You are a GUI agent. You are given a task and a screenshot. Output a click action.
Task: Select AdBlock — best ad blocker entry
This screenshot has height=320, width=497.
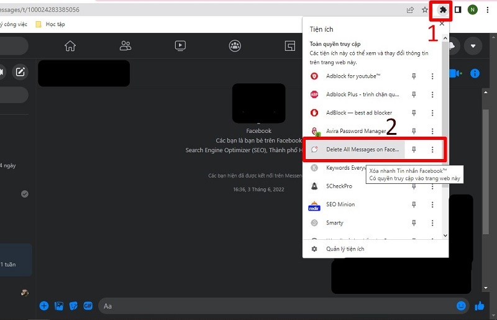[x=354, y=113]
